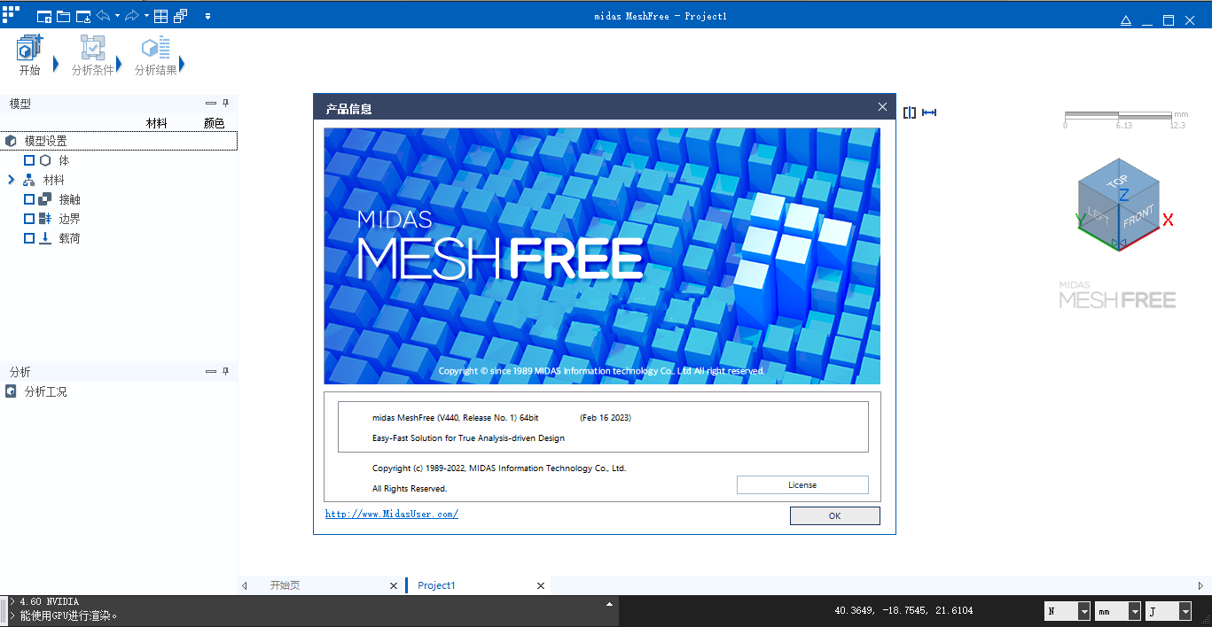Open the length unit mm dropdown
This screenshot has height=627, width=1212.
point(1134,611)
